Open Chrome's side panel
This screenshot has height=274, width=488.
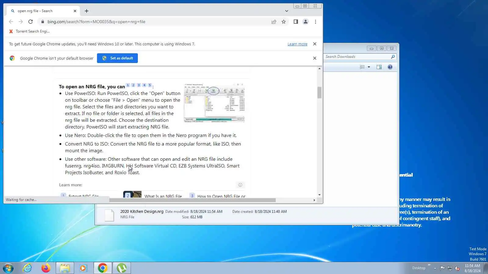(296, 22)
